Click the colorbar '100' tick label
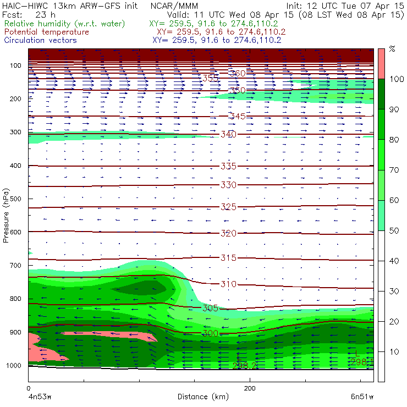The image size is (407, 407). click(397, 79)
